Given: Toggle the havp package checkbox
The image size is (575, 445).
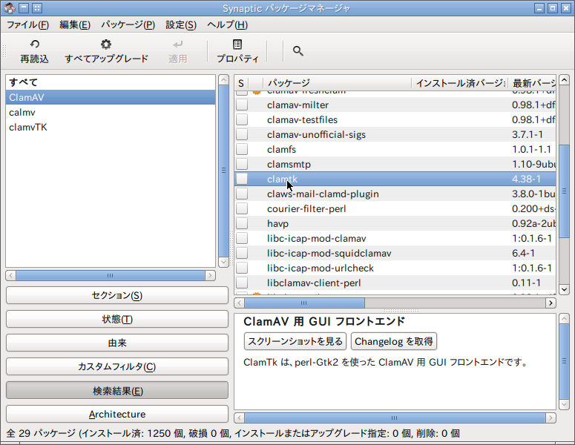Looking at the screenshot, I should pos(242,223).
